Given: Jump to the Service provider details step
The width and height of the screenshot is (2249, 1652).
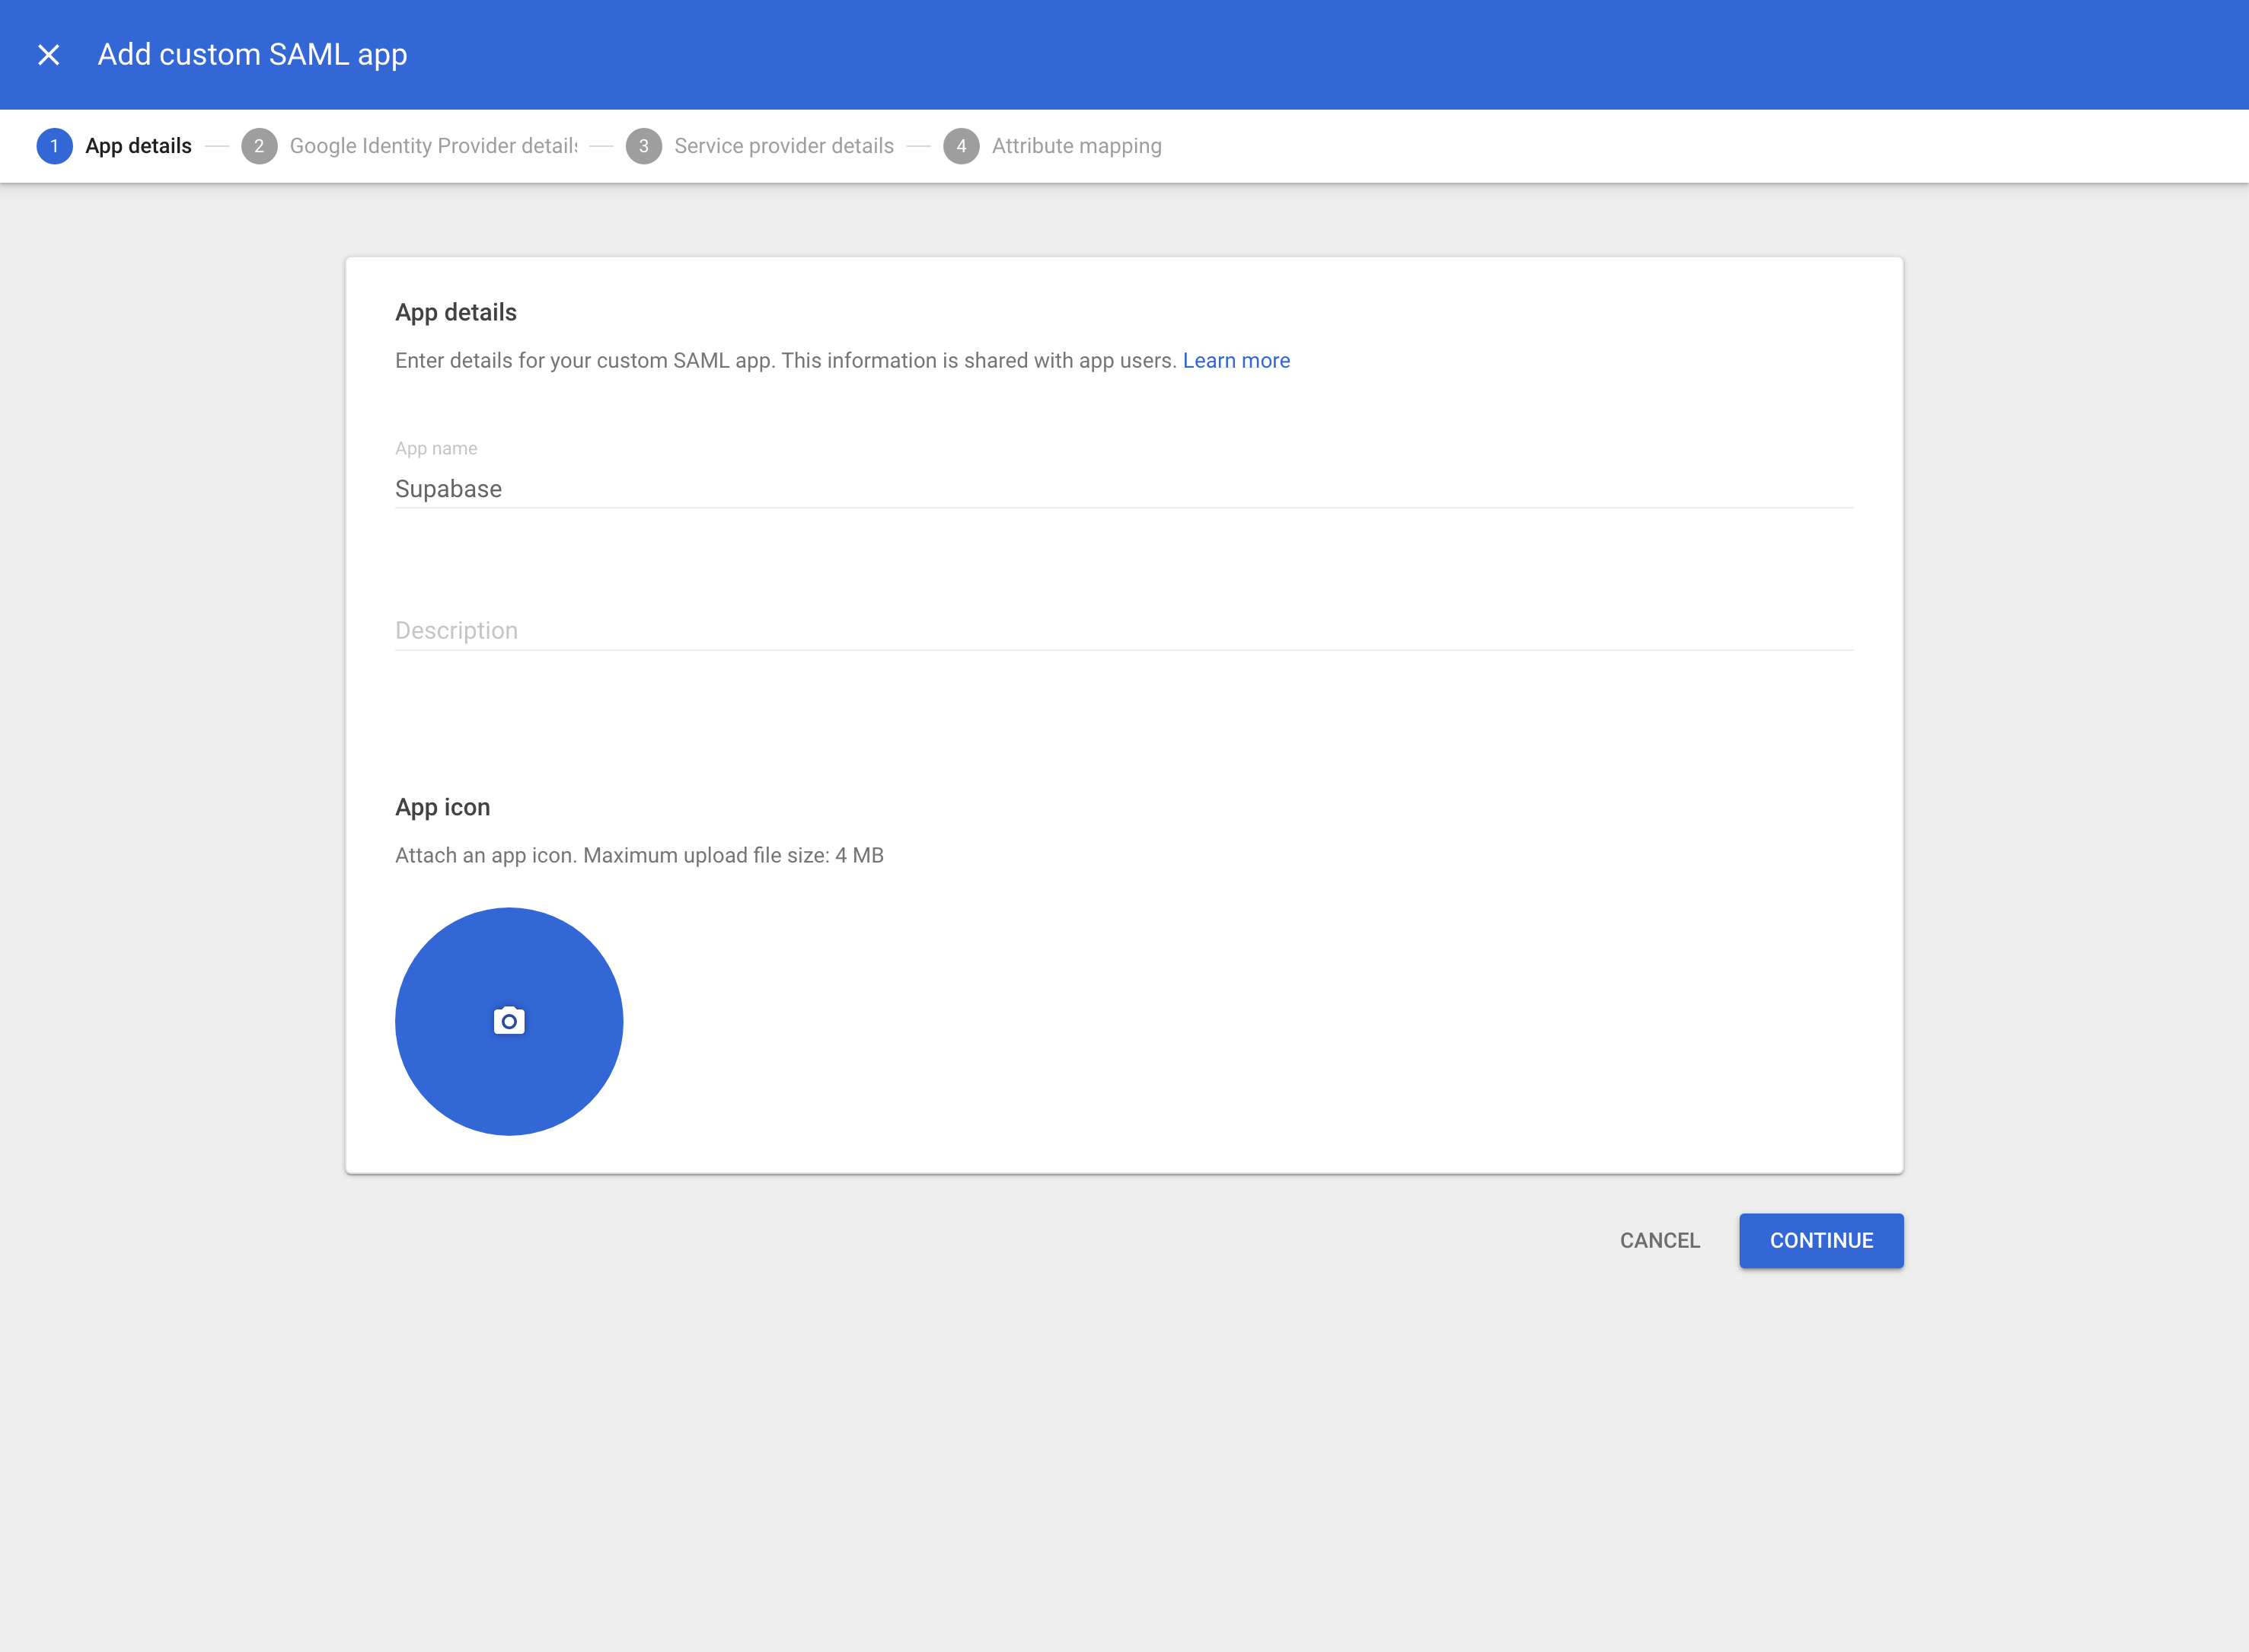Looking at the screenshot, I should (x=783, y=145).
